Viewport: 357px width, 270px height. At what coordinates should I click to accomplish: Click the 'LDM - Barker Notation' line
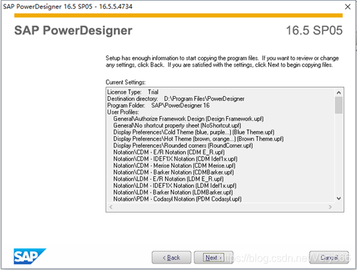pyautogui.click(x=173, y=192)
